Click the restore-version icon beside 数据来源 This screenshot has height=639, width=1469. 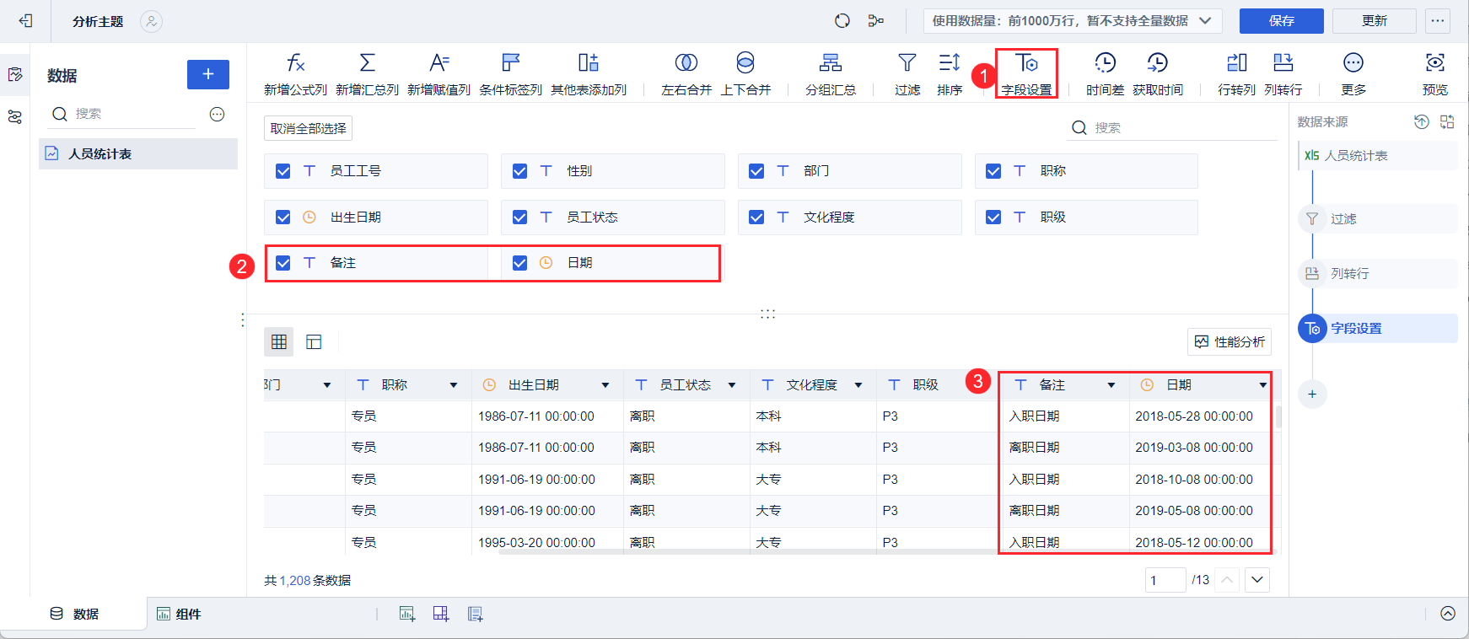click(x=1422, y=121)
